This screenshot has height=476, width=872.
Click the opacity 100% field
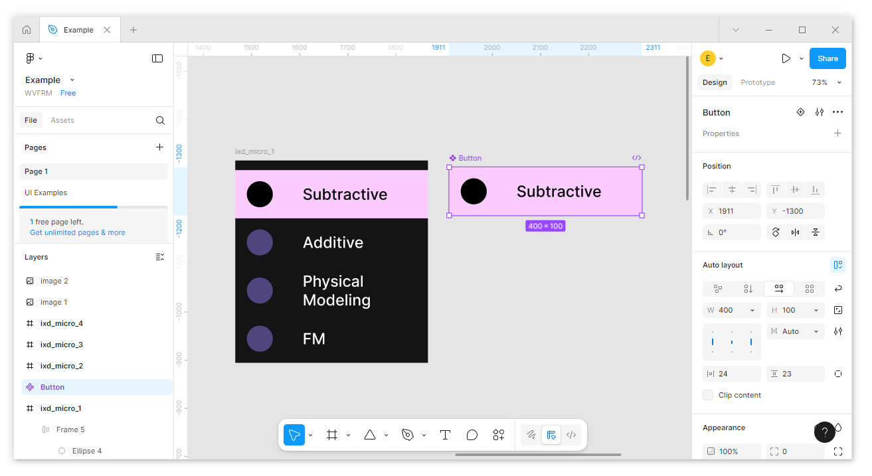point(731,451)
